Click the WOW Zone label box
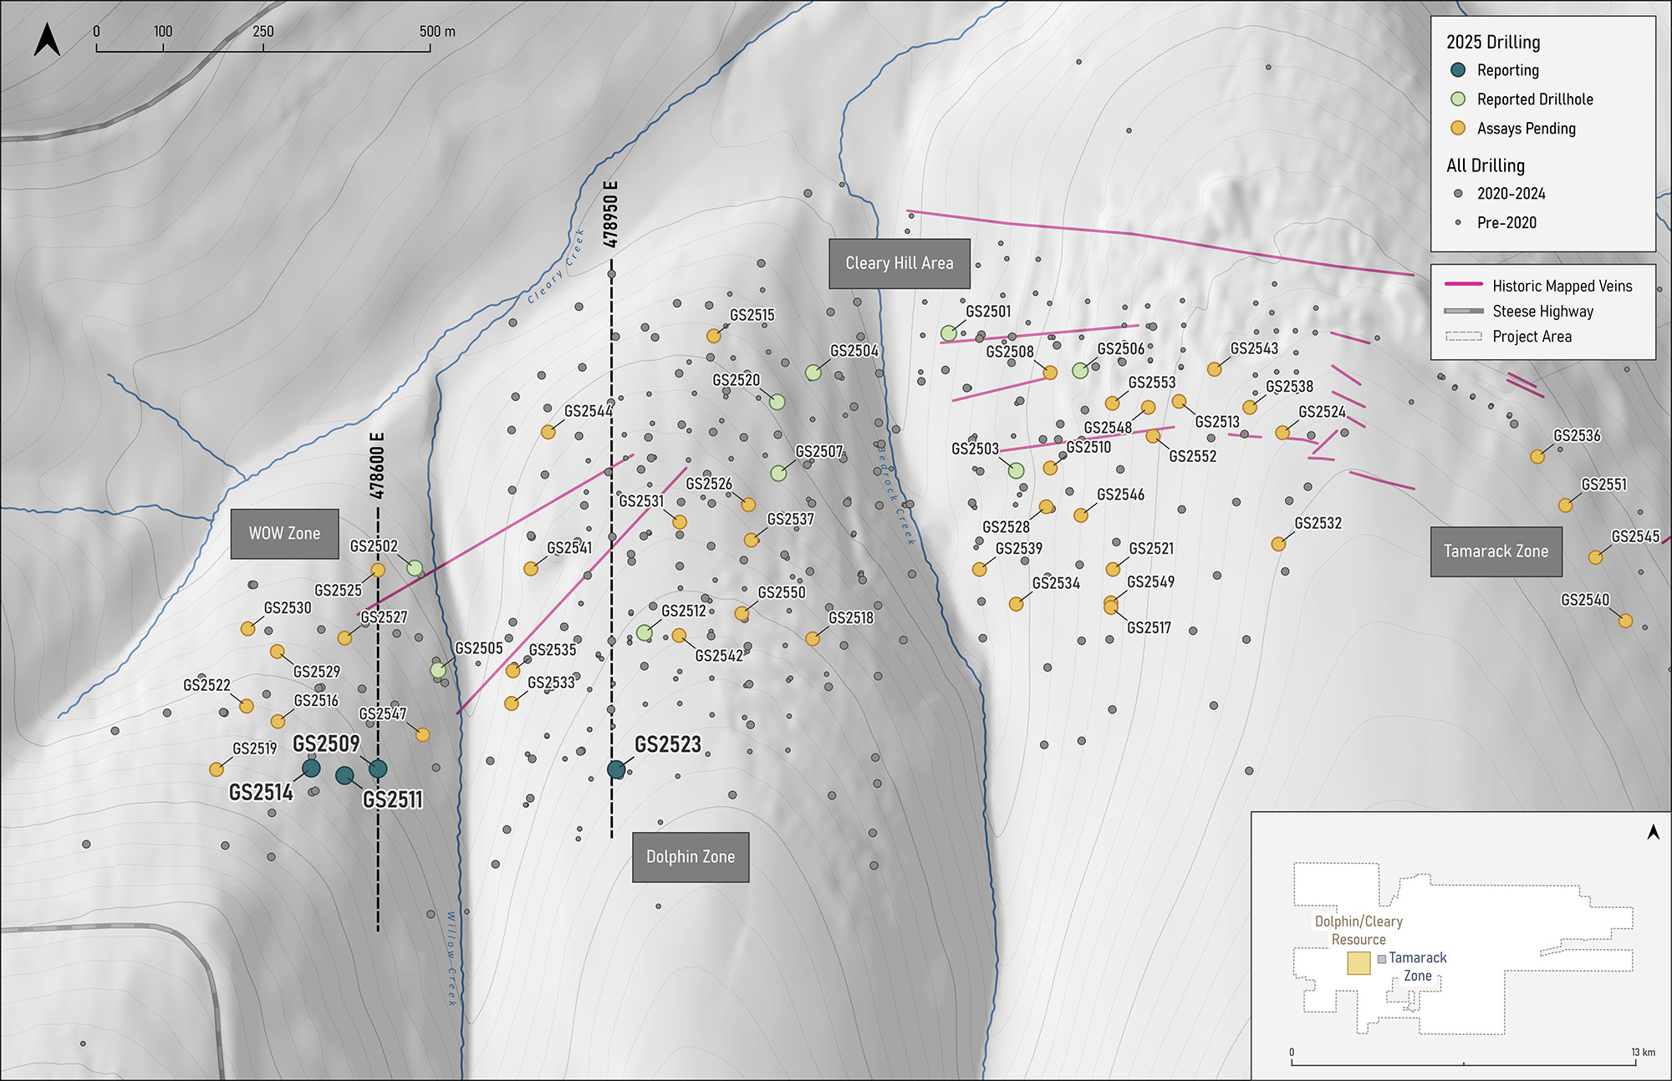This screenshot has width=1672, height=1081. click(x=284, y=534)
